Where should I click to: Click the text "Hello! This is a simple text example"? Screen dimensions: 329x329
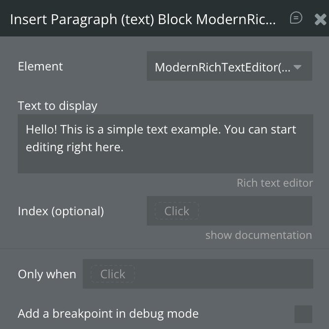point(123,130)
